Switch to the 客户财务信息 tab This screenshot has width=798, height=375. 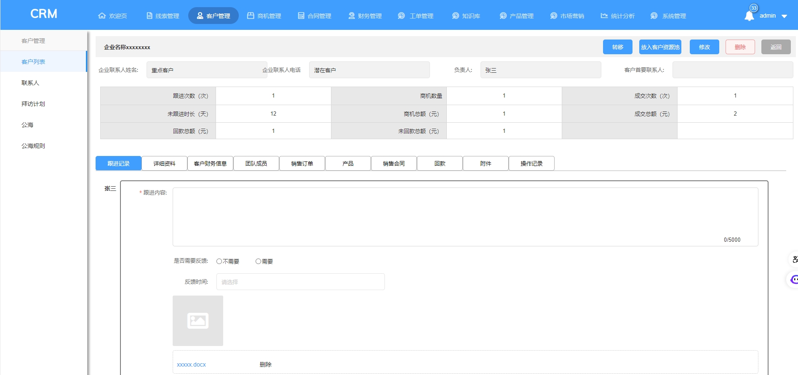click(x=210, y=163)
